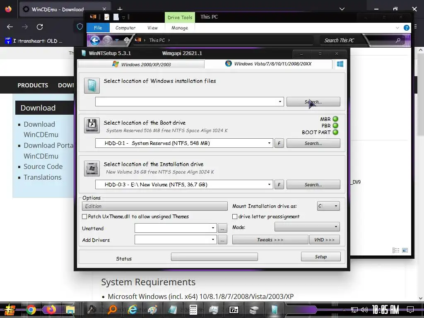
Task: Click the Status progress bar
Action: (214, 257)
